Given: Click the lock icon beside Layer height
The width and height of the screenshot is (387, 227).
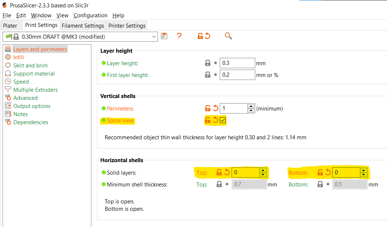Looking at the screenshot, I should (208, 63).
